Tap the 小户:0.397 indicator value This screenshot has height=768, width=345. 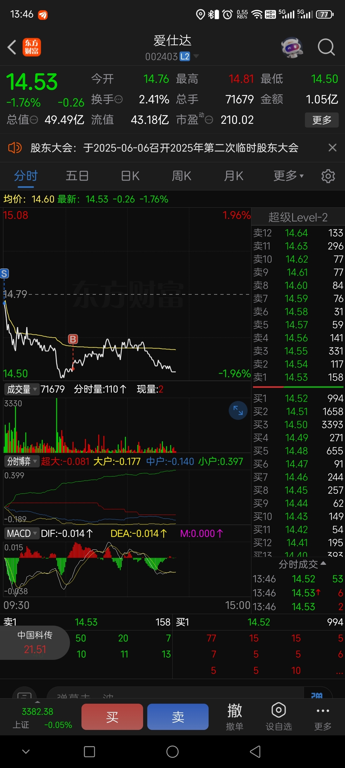coord(220,461)
